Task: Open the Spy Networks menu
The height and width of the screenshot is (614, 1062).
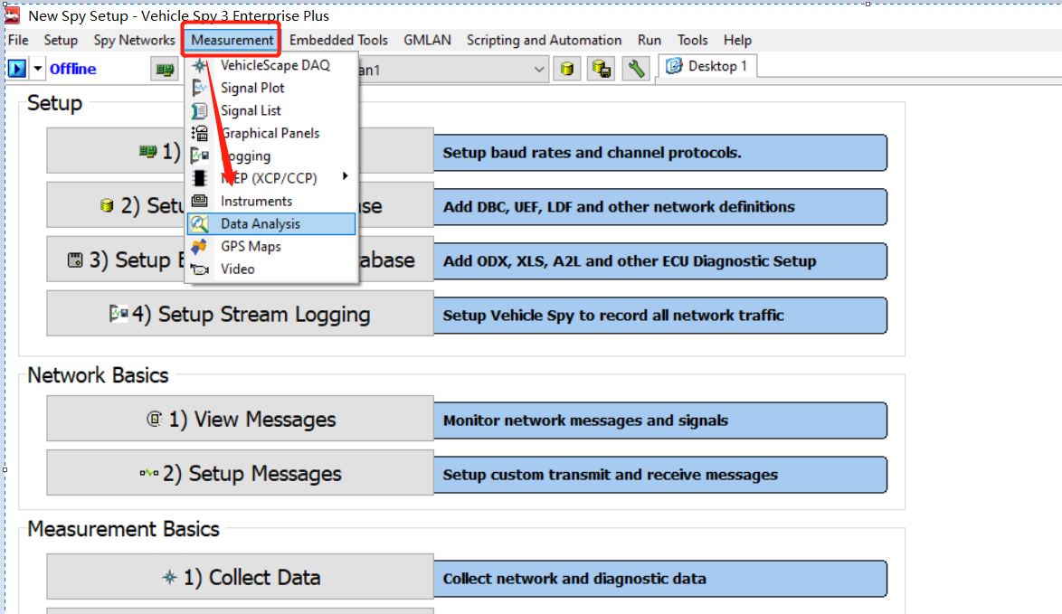Action: (x=134, y=40)
